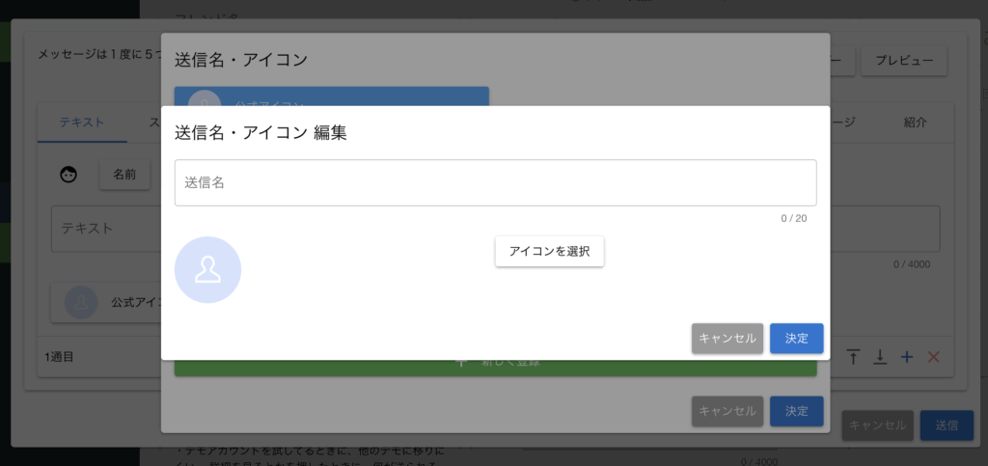The width and height of the screenshot is (988, 466).
Task: Click the avatar icon on the blue 公式アイコン row
Action: click(x=205, y=100)
